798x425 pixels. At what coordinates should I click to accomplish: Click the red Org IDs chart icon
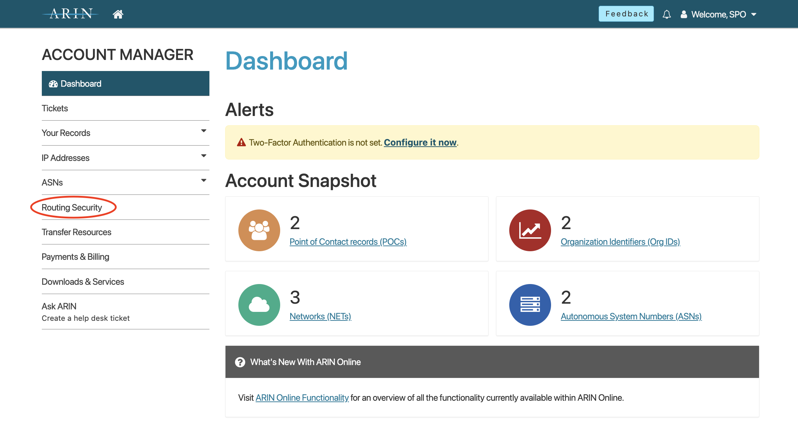[530, 230]
